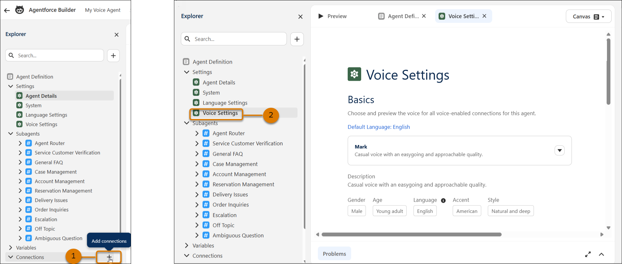
Task: Collapse Settings group in right window
Action: [x=187, y=72]
